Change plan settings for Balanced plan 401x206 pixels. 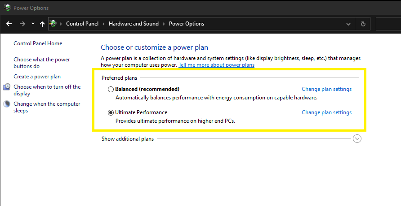(x=326, y=89)
